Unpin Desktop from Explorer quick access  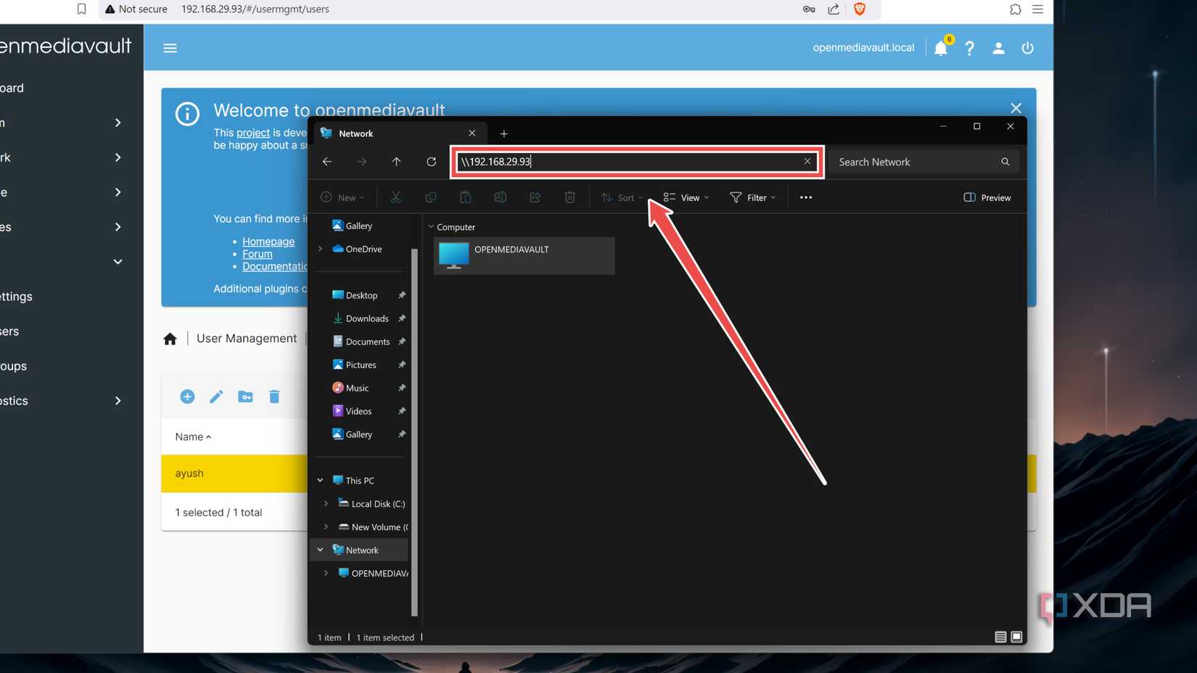tap(401, 295)
